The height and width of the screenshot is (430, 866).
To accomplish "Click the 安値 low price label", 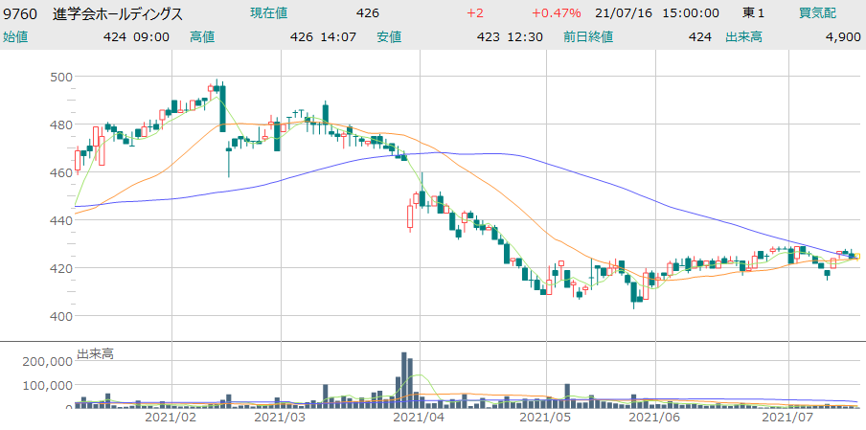I will pyautogui.click(x=389, y=36).
